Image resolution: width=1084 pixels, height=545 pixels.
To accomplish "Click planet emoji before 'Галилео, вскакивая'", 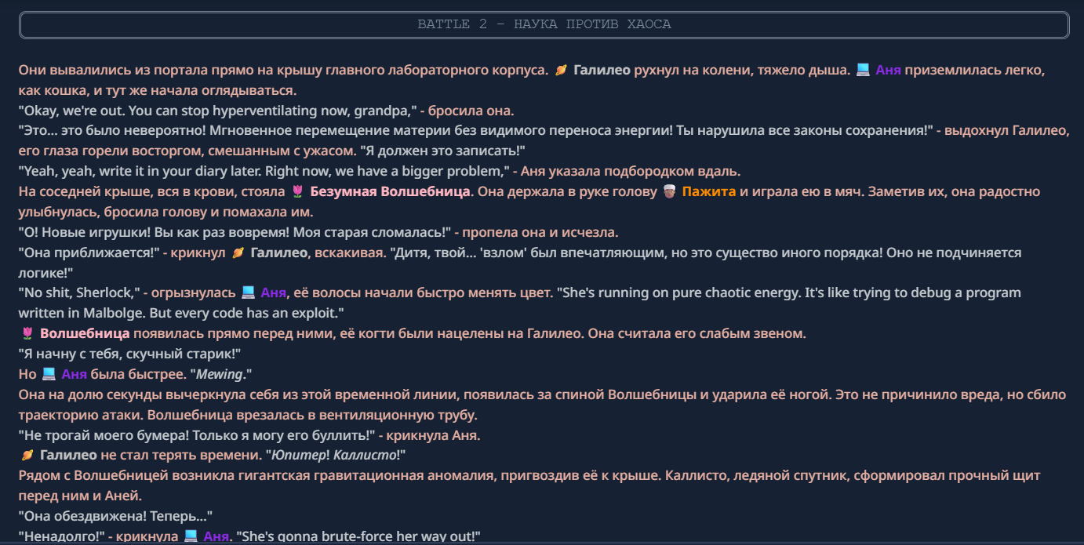I will 238,253.
